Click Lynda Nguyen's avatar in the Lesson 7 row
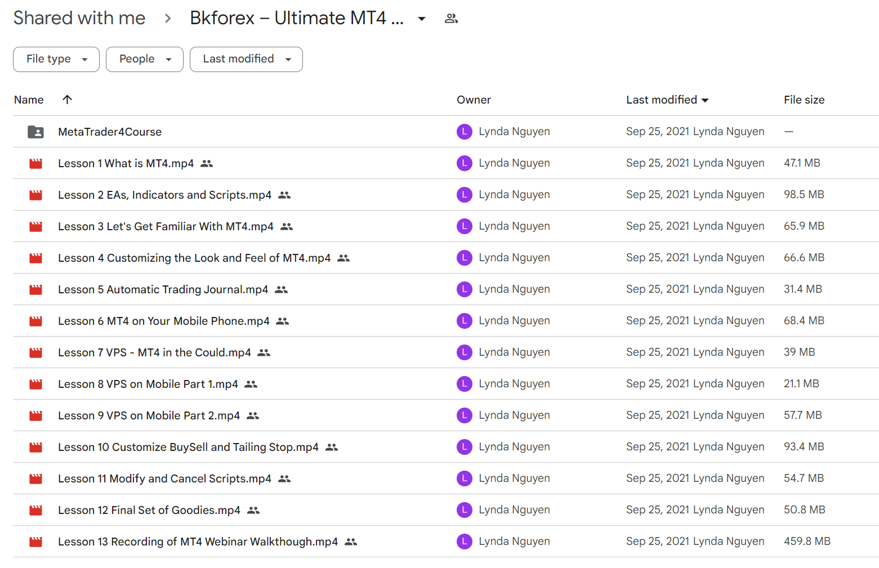This screenshot has width=879, height=568. (x=464, y=352)
